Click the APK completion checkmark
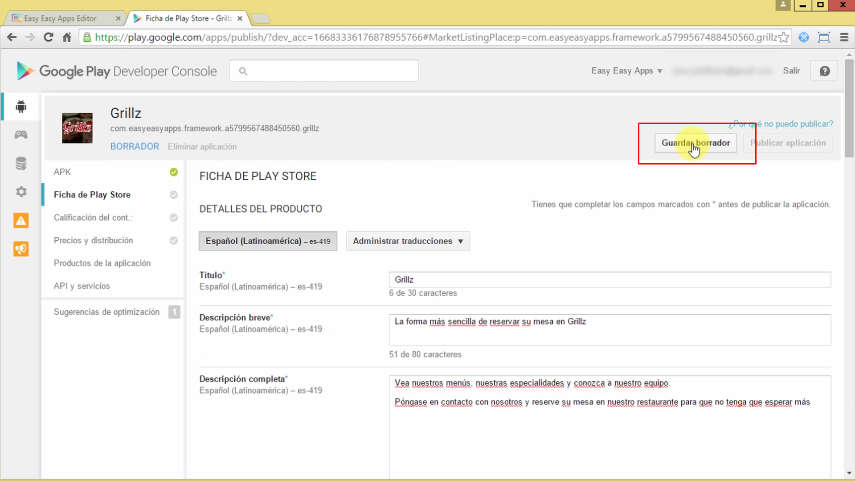This screenshot has height=481, width=855. [x=173, y=172]
